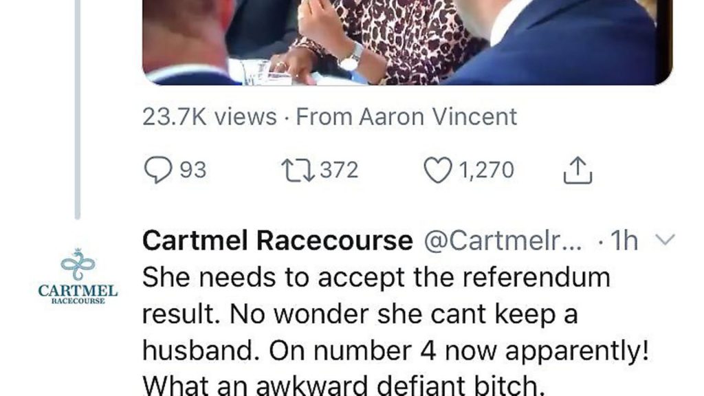Click the "husband. On number 4" text line

pyautogui.click(x=289, y=351)
